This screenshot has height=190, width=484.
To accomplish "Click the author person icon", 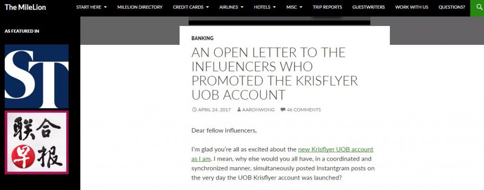I will click(239, 110).
